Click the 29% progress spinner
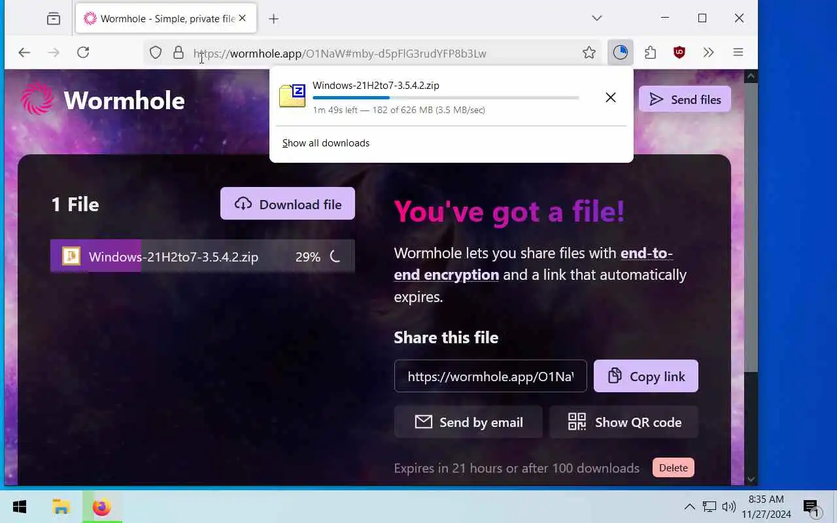 coord(335,257)
